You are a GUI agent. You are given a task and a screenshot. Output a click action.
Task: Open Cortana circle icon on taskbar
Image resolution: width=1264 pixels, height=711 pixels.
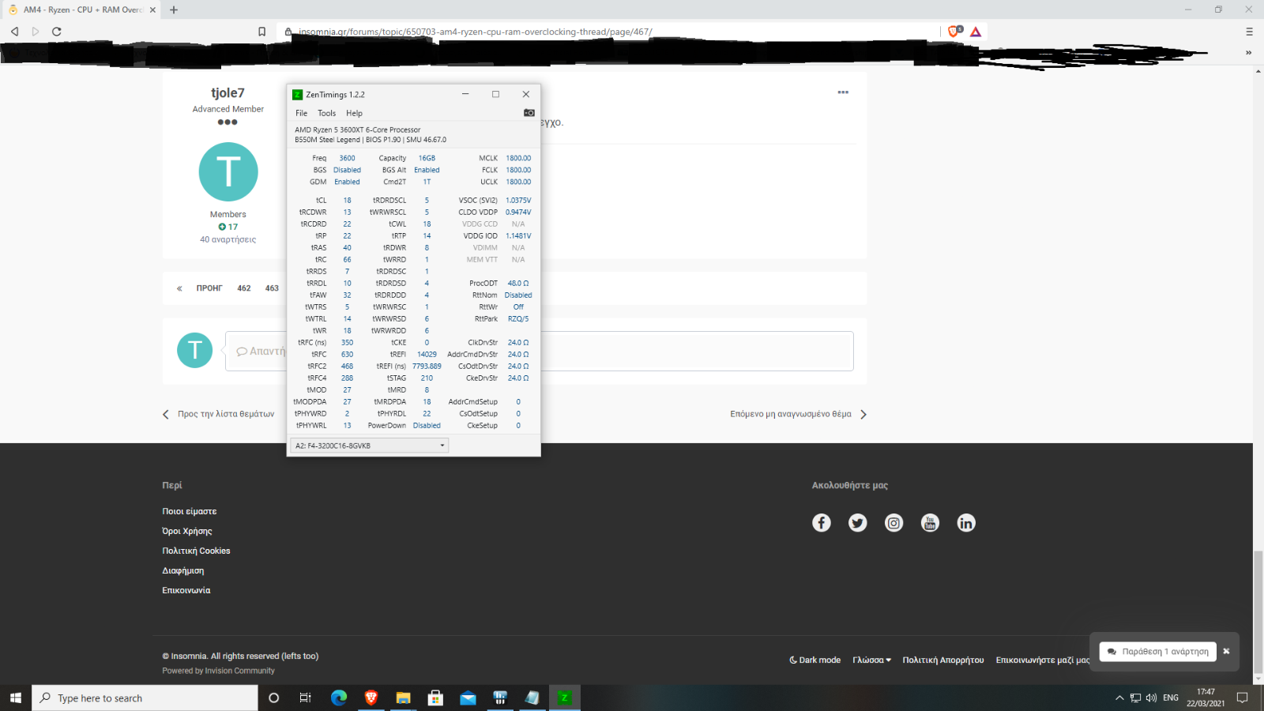274,698
